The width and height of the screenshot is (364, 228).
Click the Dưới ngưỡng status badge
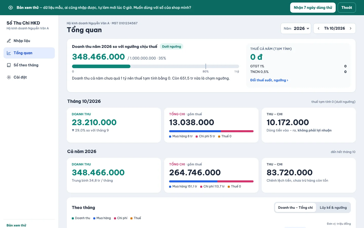click(x=171, y=47)
